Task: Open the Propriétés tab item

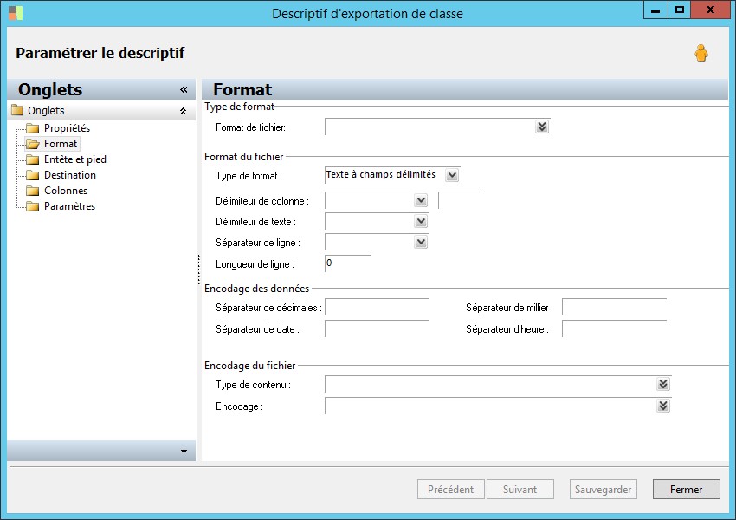Action: (x=67, y=128)
